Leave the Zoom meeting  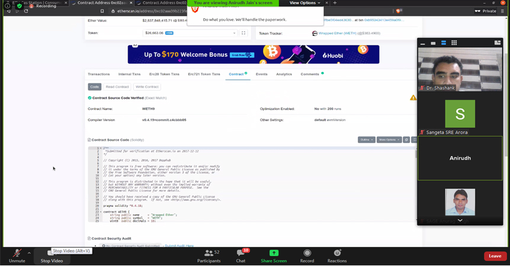coord(495,256)
